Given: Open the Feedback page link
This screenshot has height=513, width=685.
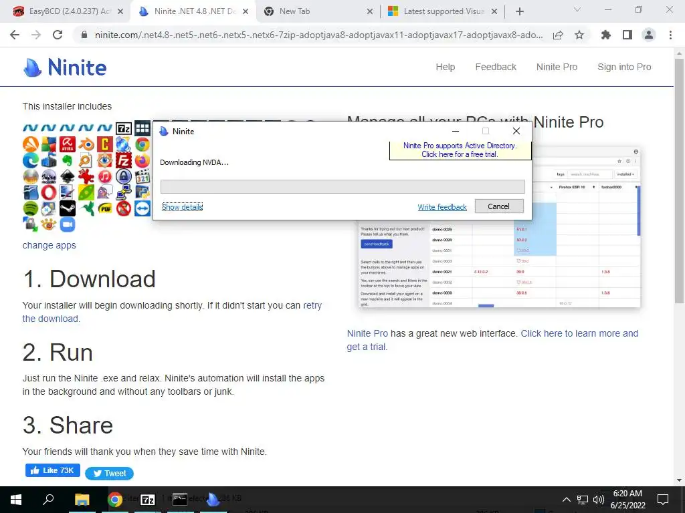Looking at the screenshot, I should tap(496, 67).
